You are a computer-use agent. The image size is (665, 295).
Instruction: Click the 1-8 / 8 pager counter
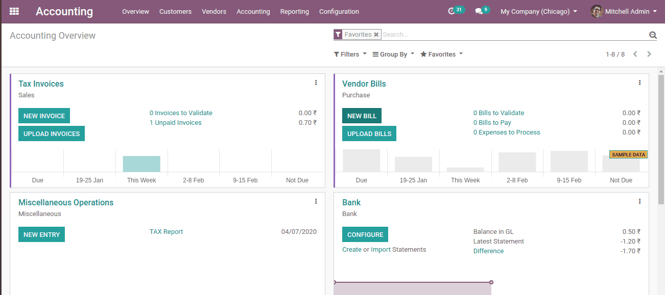coord(615,54)
